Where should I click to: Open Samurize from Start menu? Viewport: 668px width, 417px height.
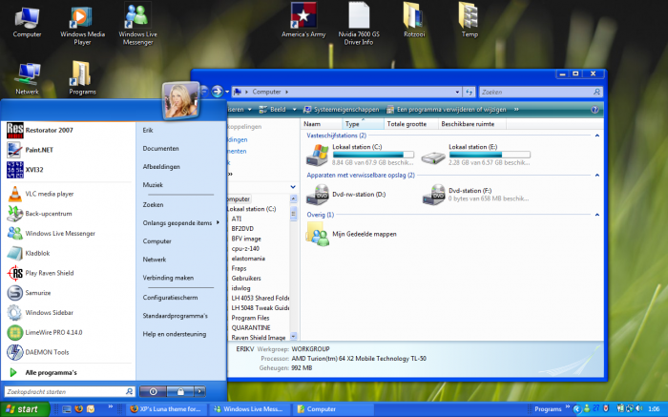tap(68, 293)
